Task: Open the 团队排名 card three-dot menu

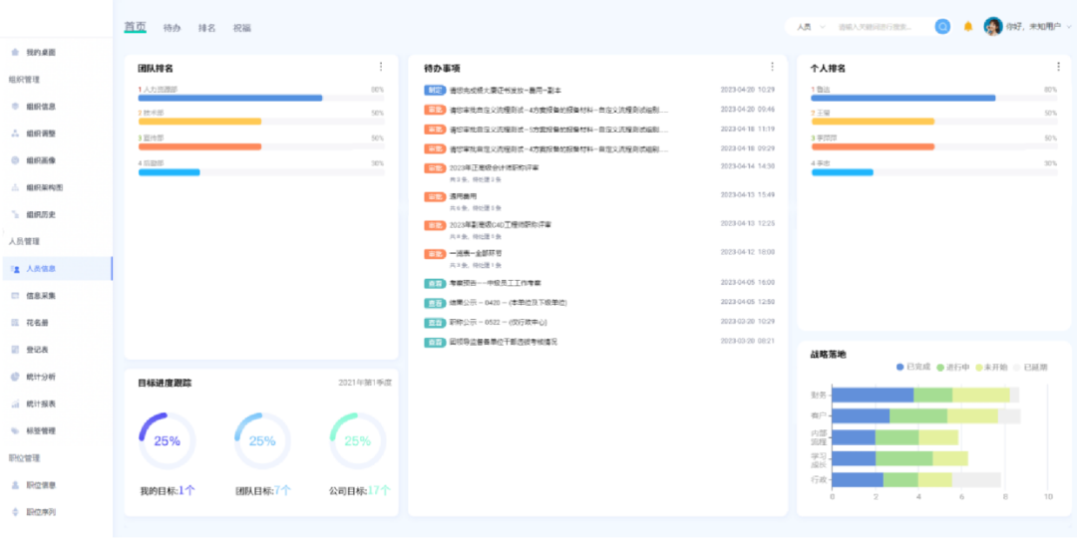Action: pyautogui.click(x=381, y=67)
